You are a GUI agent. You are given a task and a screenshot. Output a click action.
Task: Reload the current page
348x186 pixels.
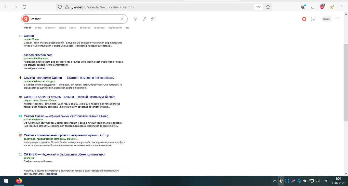(24, 7)
